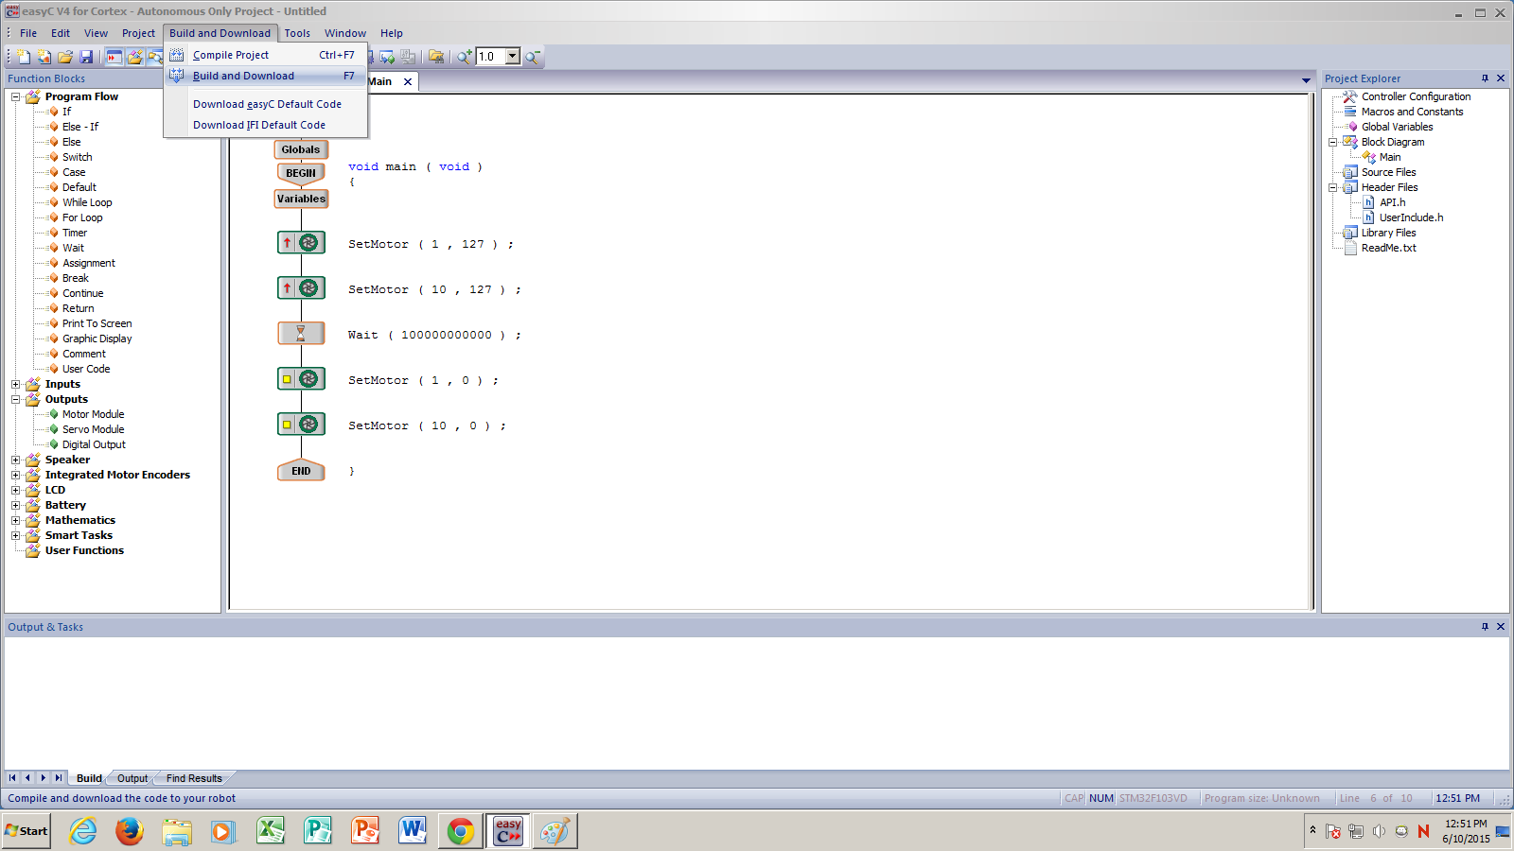
Task: Select the END block in the flowchart
Action: tap(301, 471)
